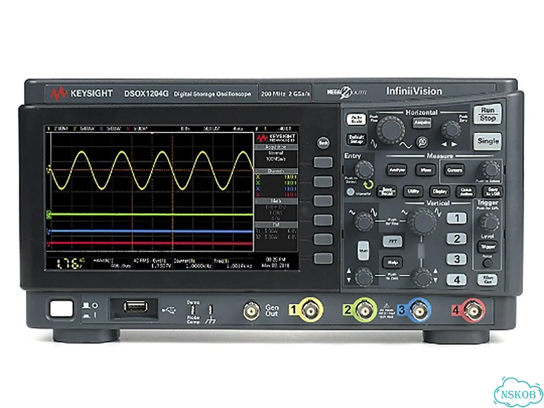
Task: Tap the Meas measurement key
Action: [x=425, y=170]
